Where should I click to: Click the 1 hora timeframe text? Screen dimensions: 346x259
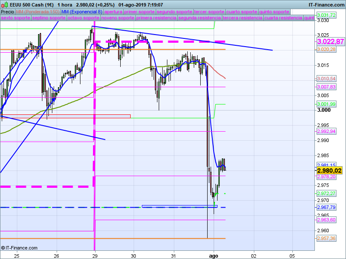[x=65, y=5]
